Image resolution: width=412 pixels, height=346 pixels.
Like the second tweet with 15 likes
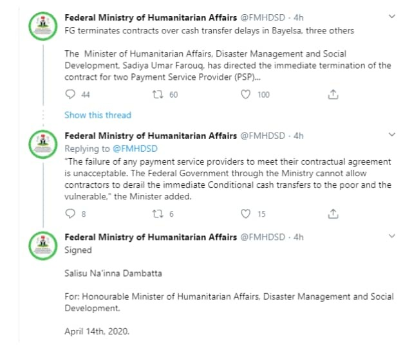coord(245,214)
